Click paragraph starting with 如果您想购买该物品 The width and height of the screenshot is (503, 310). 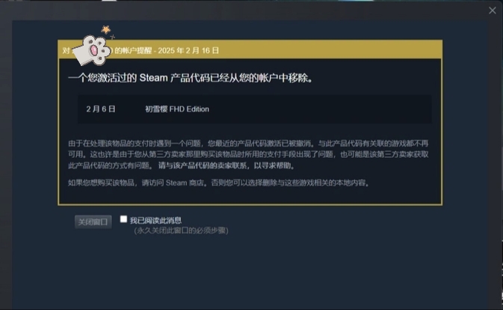(219, 183)
